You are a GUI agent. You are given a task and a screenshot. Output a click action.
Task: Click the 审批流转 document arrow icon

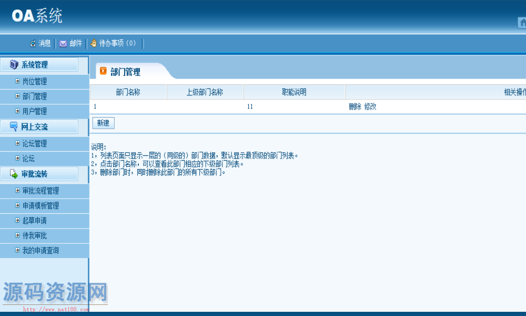pos(14,174)
